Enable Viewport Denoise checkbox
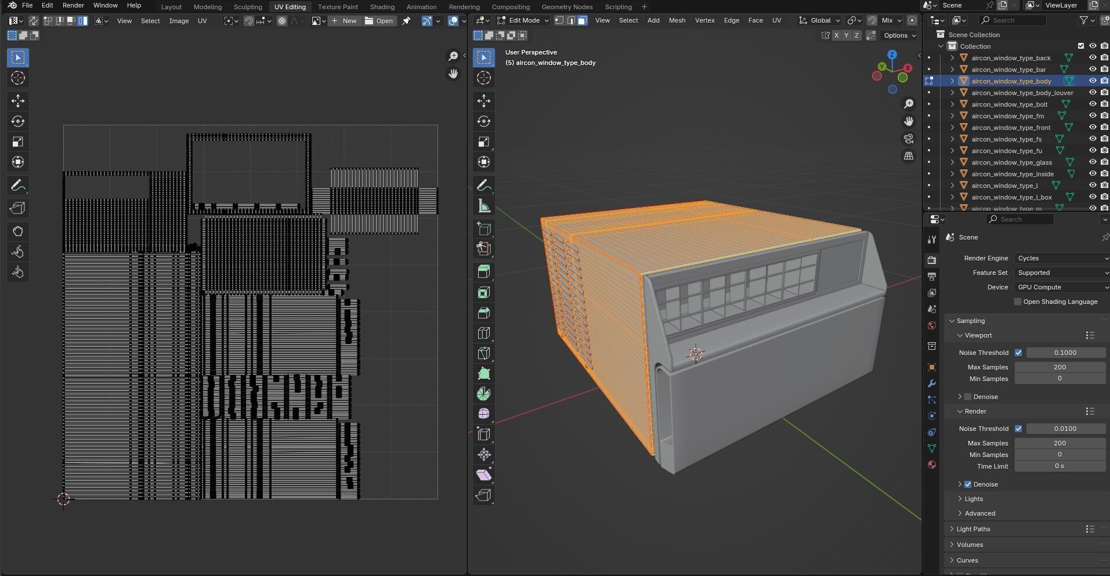The height and width of the screenshot is (576, 1110). click(x=968, y=397)
